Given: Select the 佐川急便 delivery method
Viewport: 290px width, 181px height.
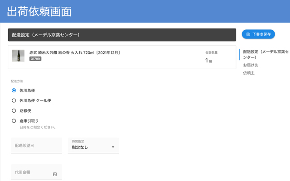Looking at the screenshot, I should click(x=14, y=90).
